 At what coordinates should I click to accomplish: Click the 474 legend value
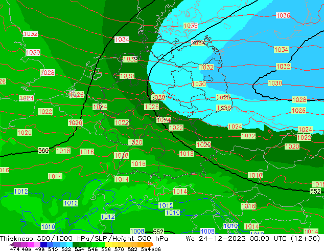pyautogui.click(x=15, y=249)
